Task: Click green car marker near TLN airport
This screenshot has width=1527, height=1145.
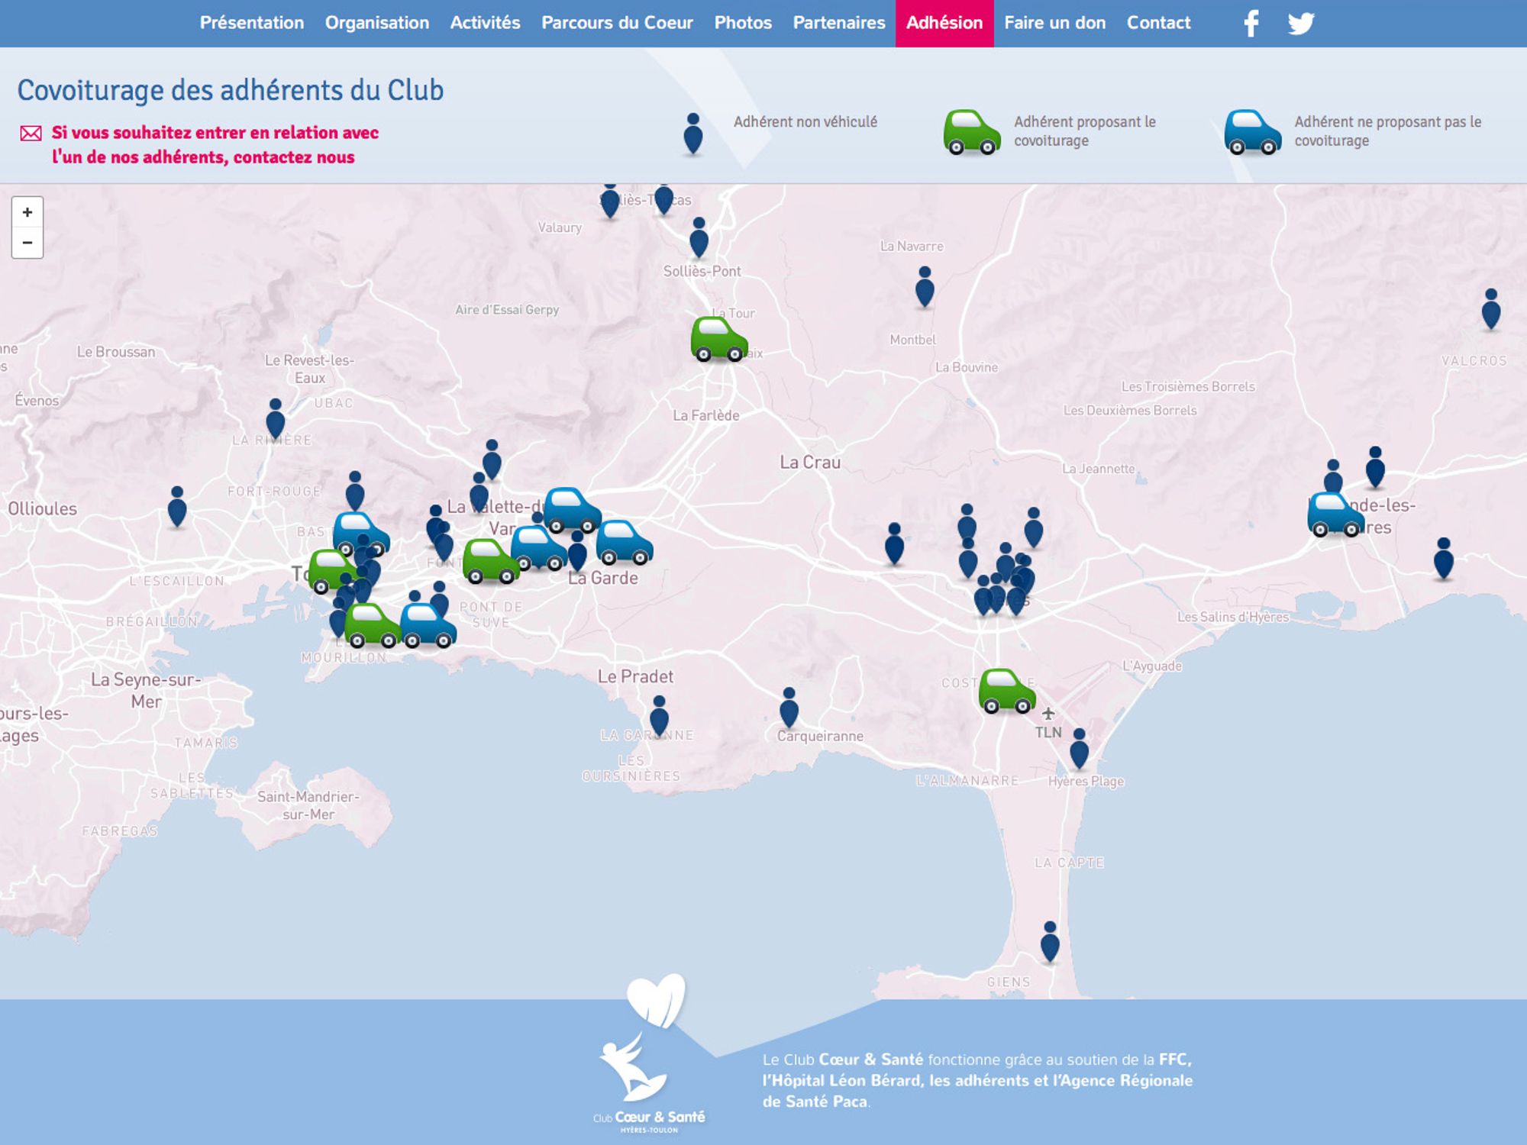Action: point(1006,691)
